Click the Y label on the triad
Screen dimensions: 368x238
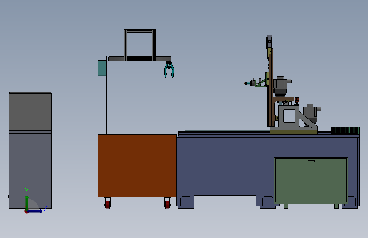coord(27,191)
